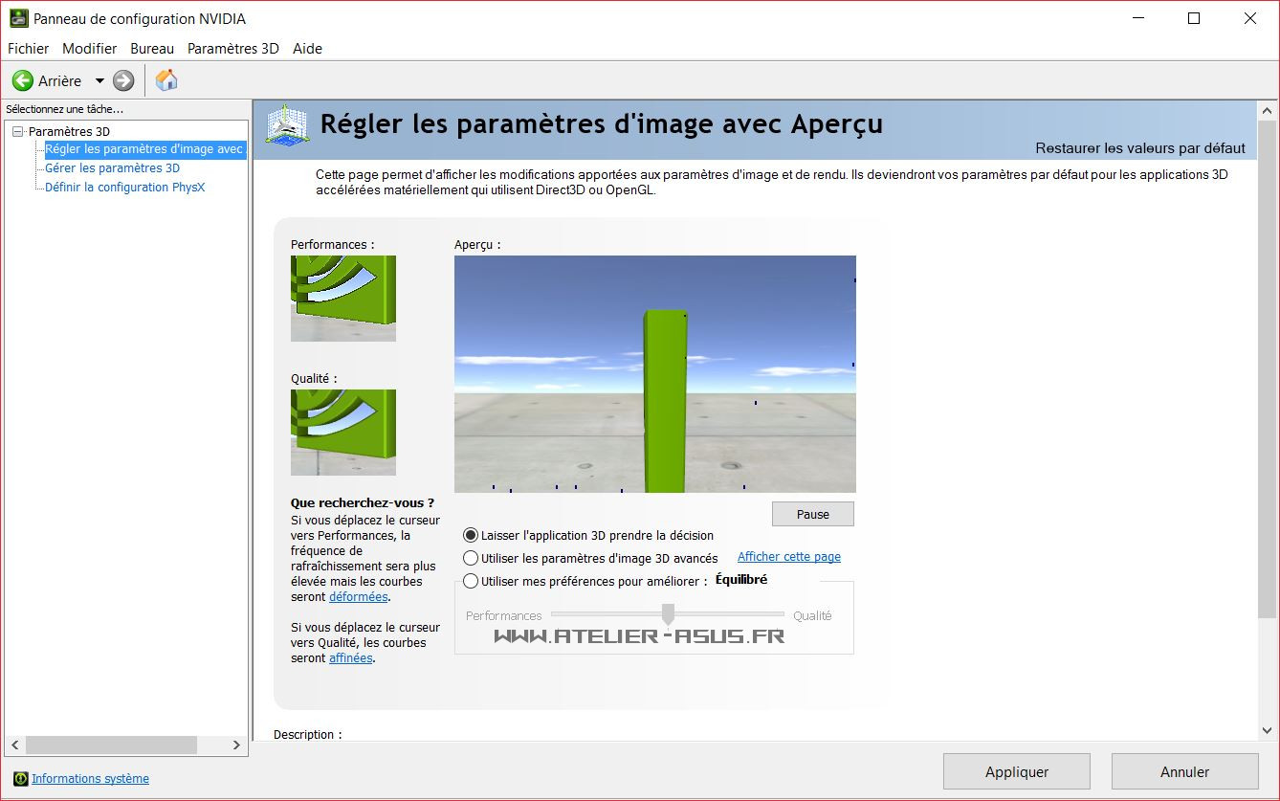Click the Pause button under preview
Viewport: 1280px width, 801px height.
(813, 514)
